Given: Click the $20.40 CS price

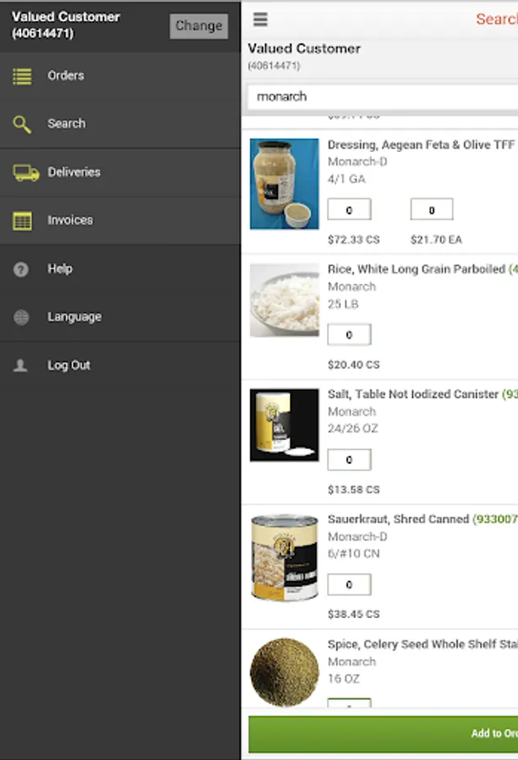Looking at the screenshot, I should pos(353,365).
